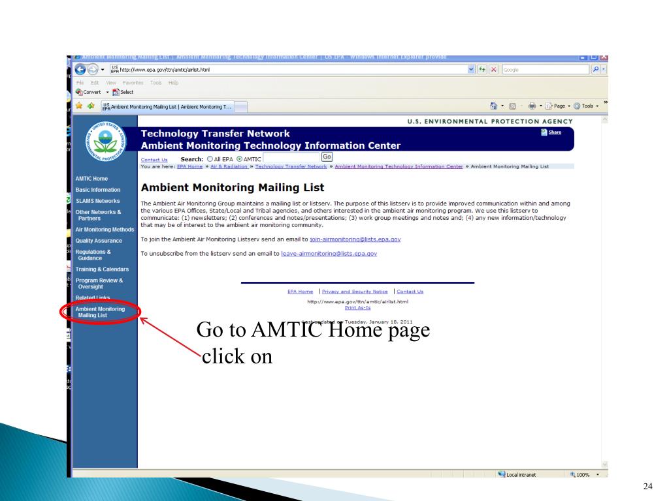
Task: Open Program Review & Oversight sidebar link
Action: click(x=99, y=283)
